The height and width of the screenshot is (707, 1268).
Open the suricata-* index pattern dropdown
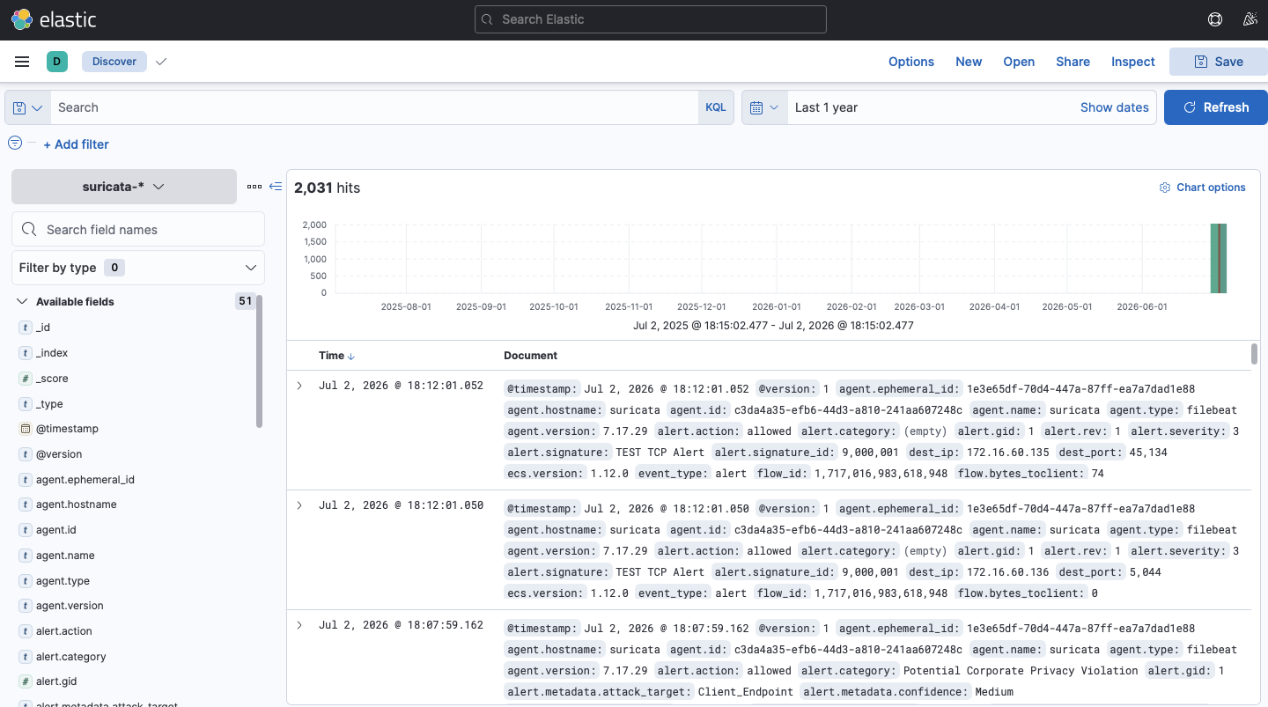pos(124,187)
